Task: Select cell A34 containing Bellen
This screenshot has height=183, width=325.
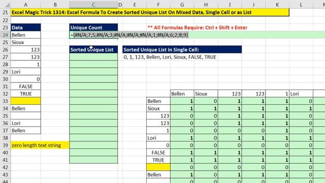Action: pyautogui.click(x=26, y=108)
